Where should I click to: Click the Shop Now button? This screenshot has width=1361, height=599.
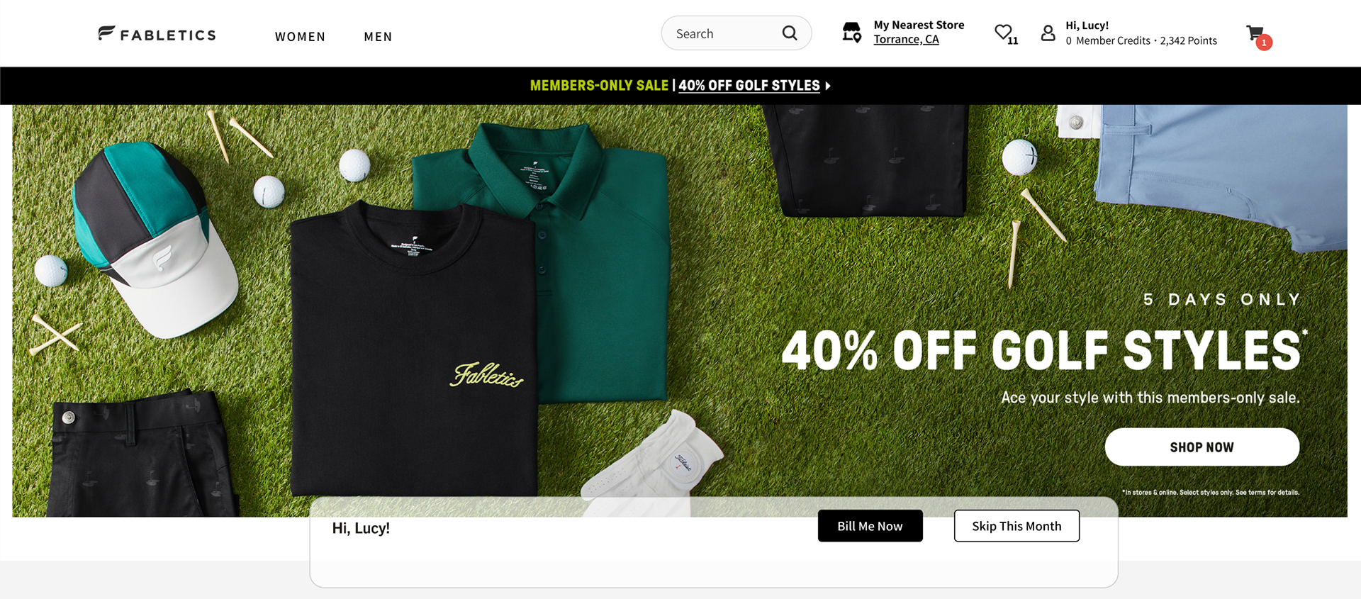(x=1202, y=447)
